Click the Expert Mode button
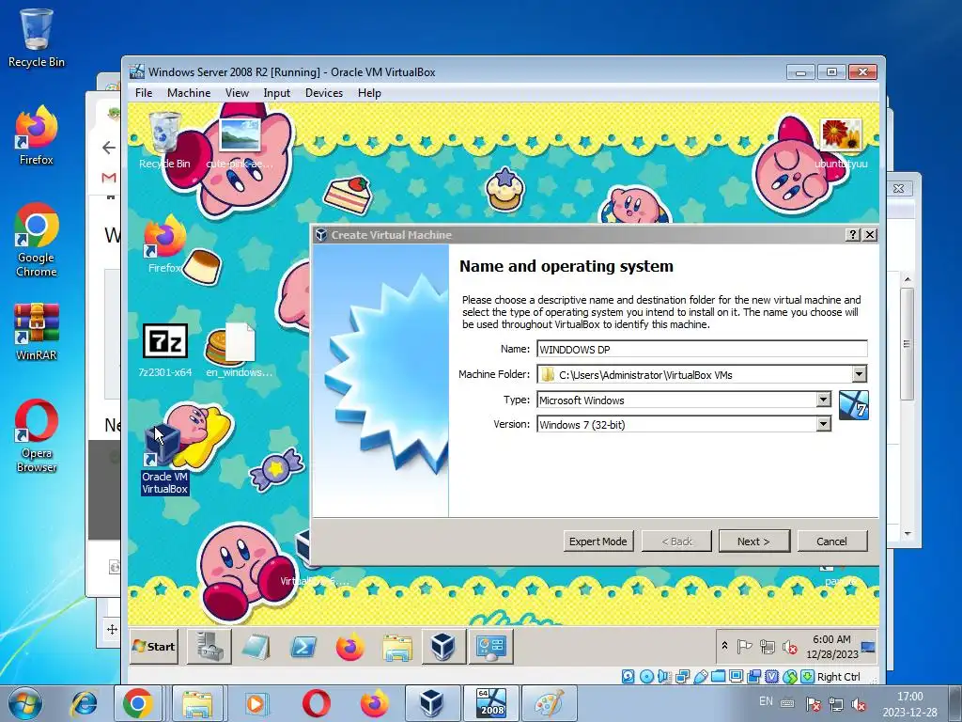The height and width of the screenshot is (722, 962). (598, 541)
